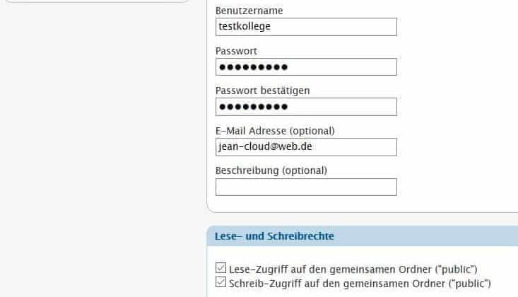518x297 pixels.
Task: Focus the Passwort field
Action: click(306, 66)
